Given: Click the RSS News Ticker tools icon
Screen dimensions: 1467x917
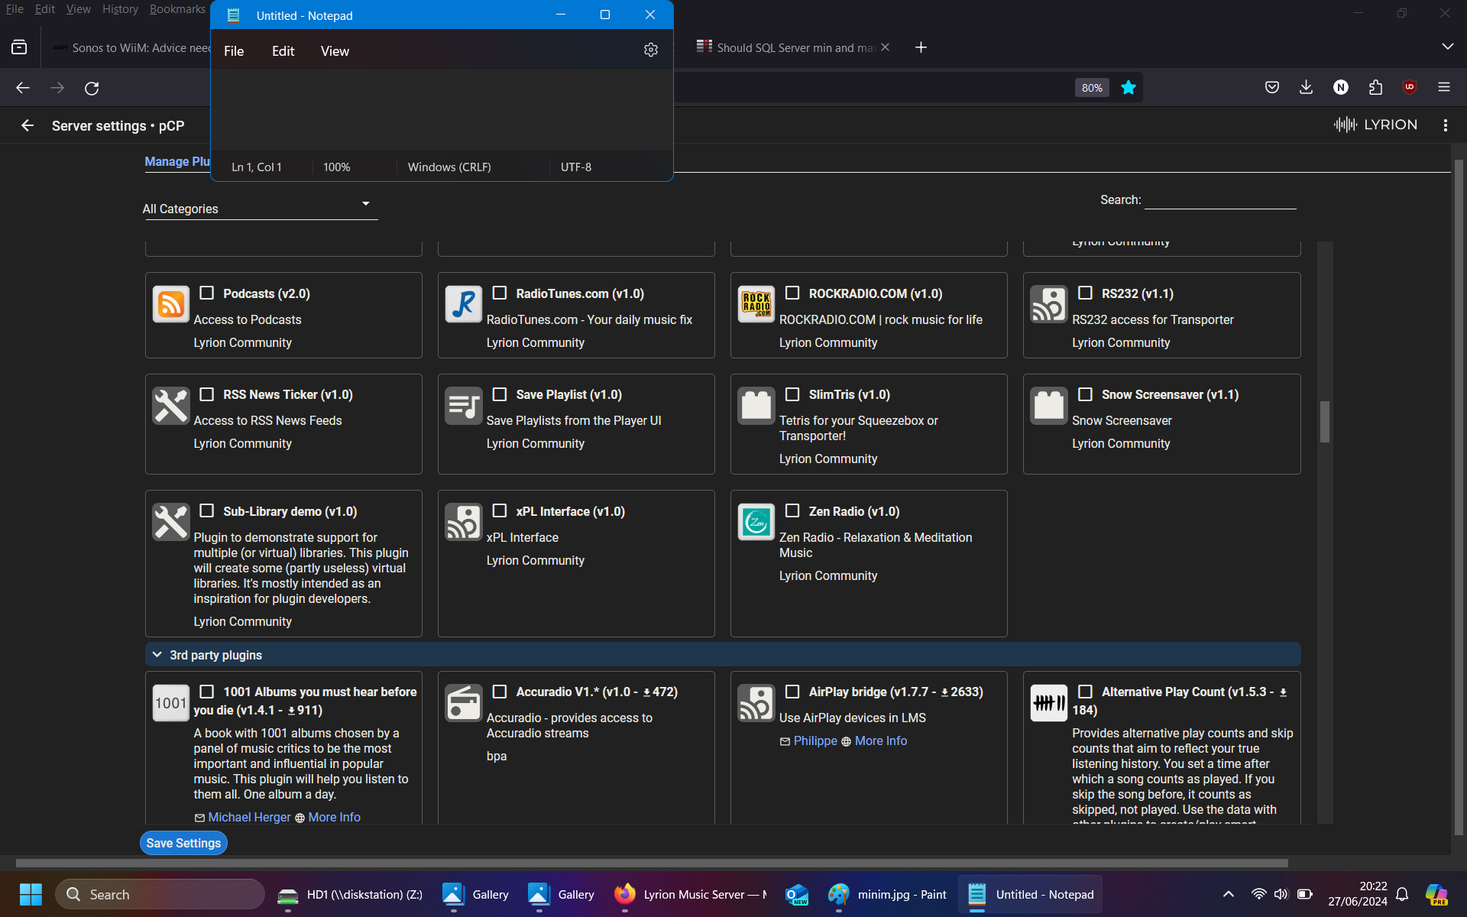Looking at the screenshot, I should [x=171, y=406].
